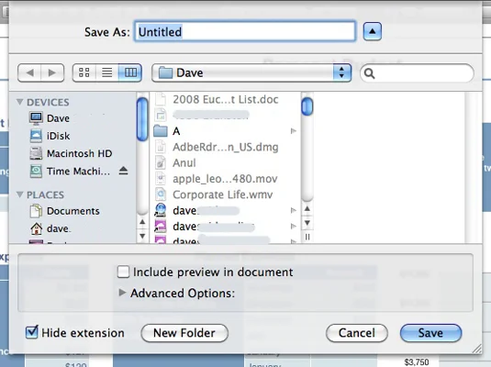
Task: Click the New Folder button
Action: click(x=184, y=333)
